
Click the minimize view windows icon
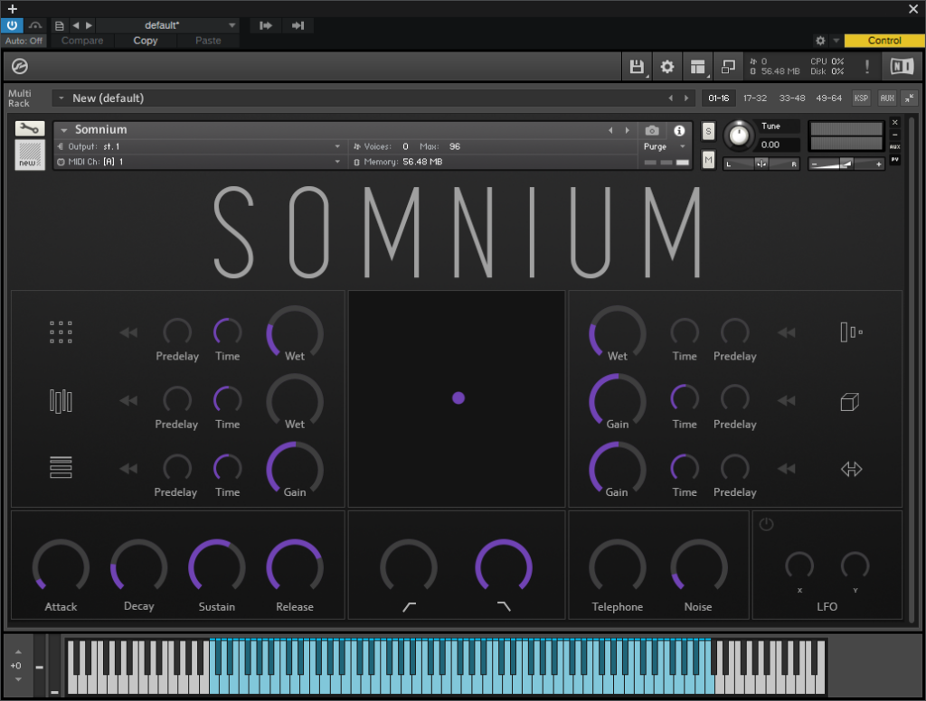click(x=728, y=67)
